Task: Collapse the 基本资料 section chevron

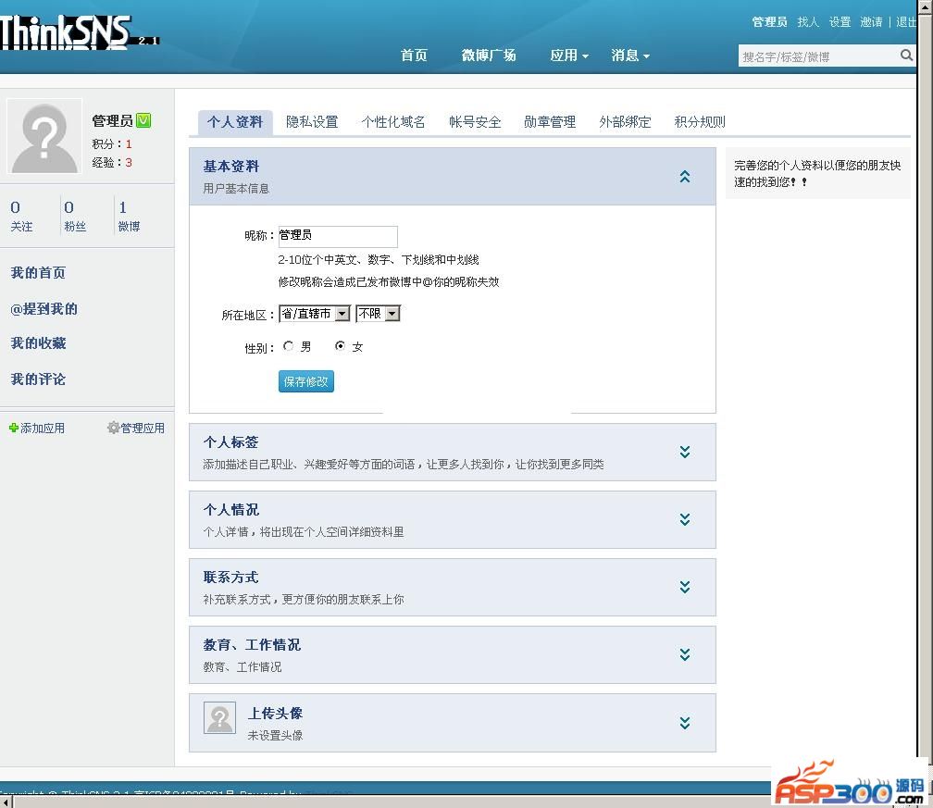Action: tap(685, 176)
